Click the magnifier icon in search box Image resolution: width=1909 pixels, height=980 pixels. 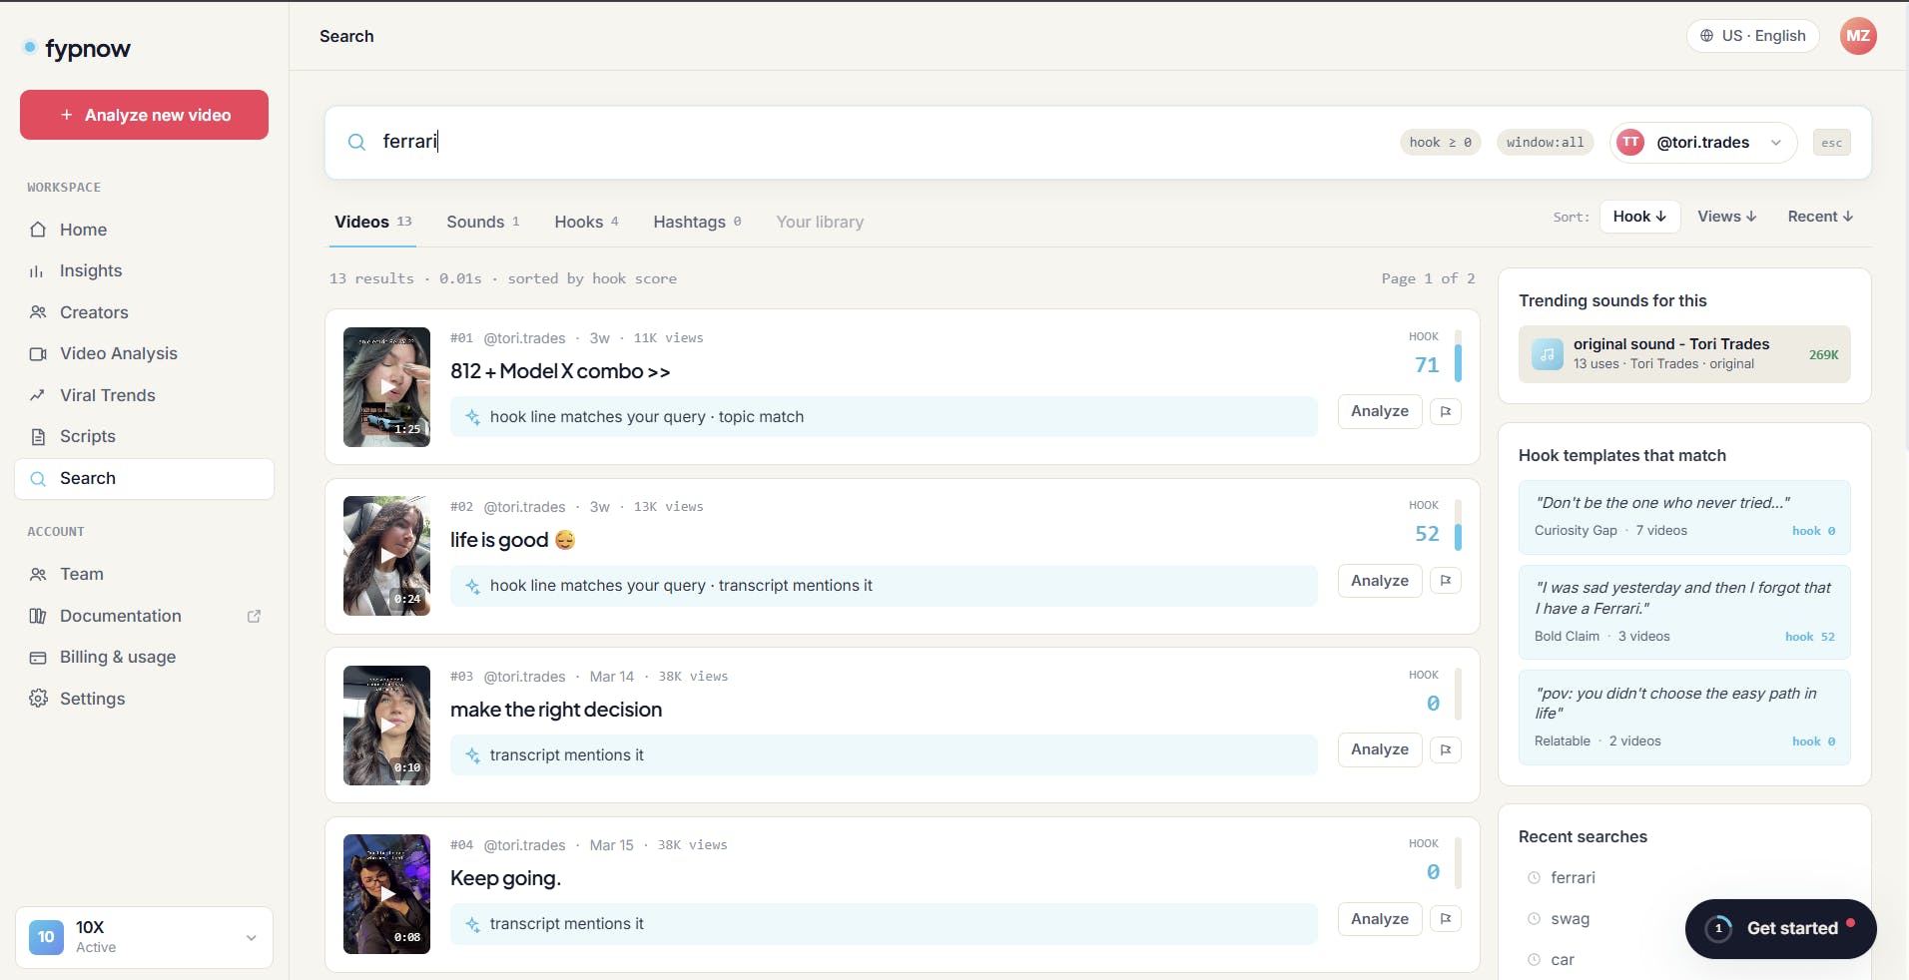[356, 142]
